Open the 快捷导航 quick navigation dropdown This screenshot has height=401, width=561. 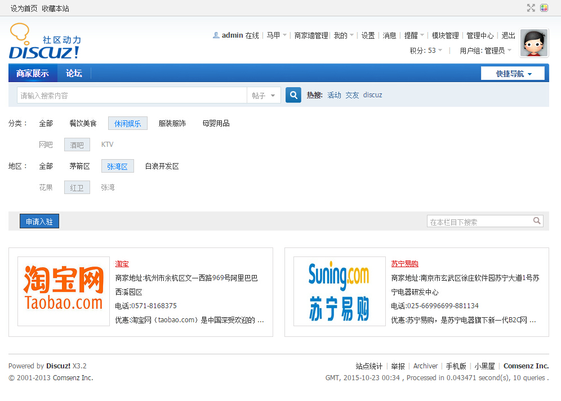(513, 74)
